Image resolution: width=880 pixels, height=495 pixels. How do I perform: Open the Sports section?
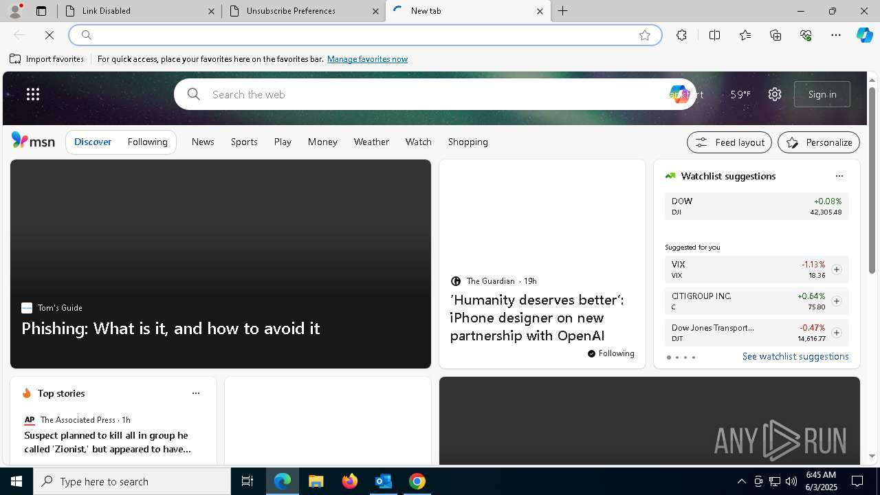[x=244, y=142]
